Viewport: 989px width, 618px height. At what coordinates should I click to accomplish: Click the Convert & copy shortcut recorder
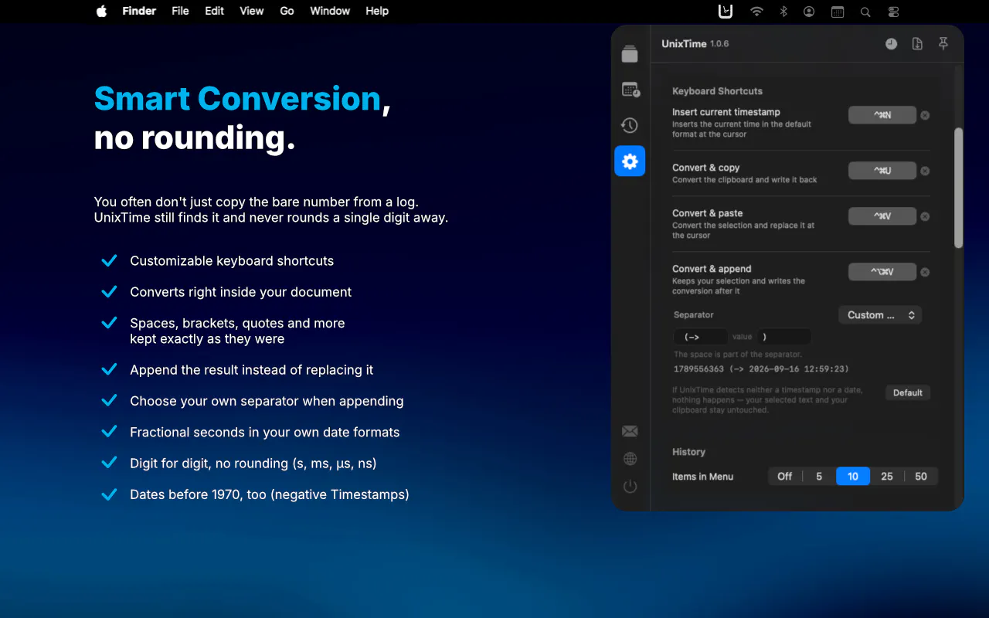[882, 171]
